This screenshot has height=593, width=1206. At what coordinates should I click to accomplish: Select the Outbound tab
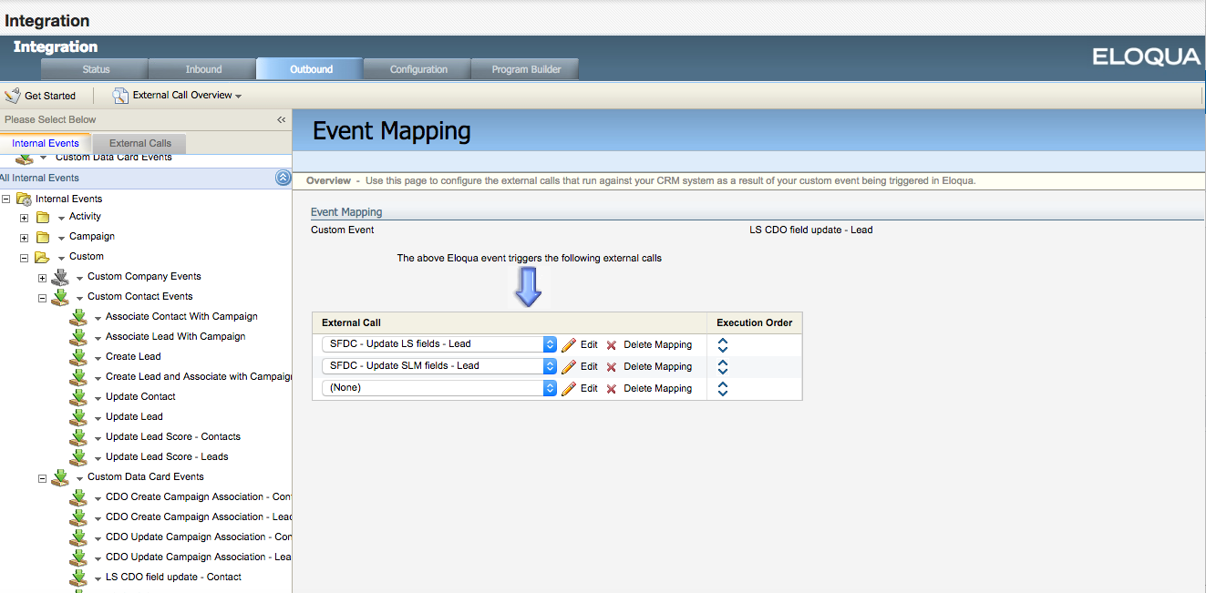[311, 69]
